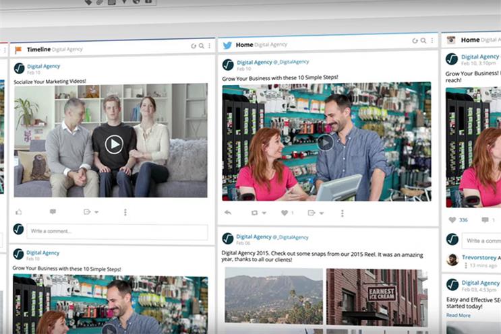Viewport: 501px width, 334px height.
Task: Play the Socialize Your Marketing Videos video
Action: 114,145
